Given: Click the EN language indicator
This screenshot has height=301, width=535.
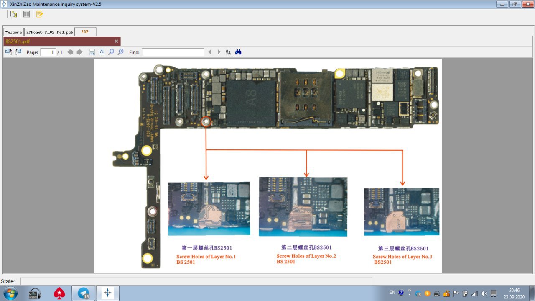Looking at the screenshot, I should point(392,293).
